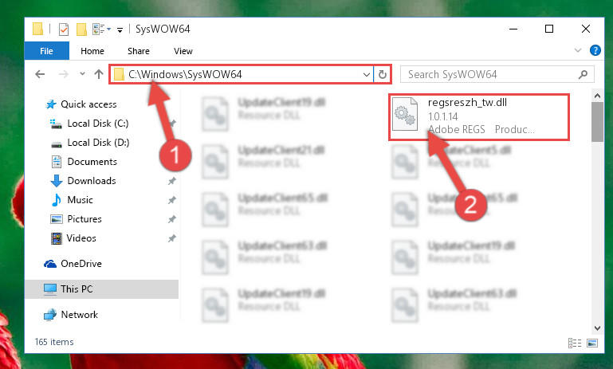Switch to large icons view
This screenshot has height=369, width=613.
coord(592,343)
